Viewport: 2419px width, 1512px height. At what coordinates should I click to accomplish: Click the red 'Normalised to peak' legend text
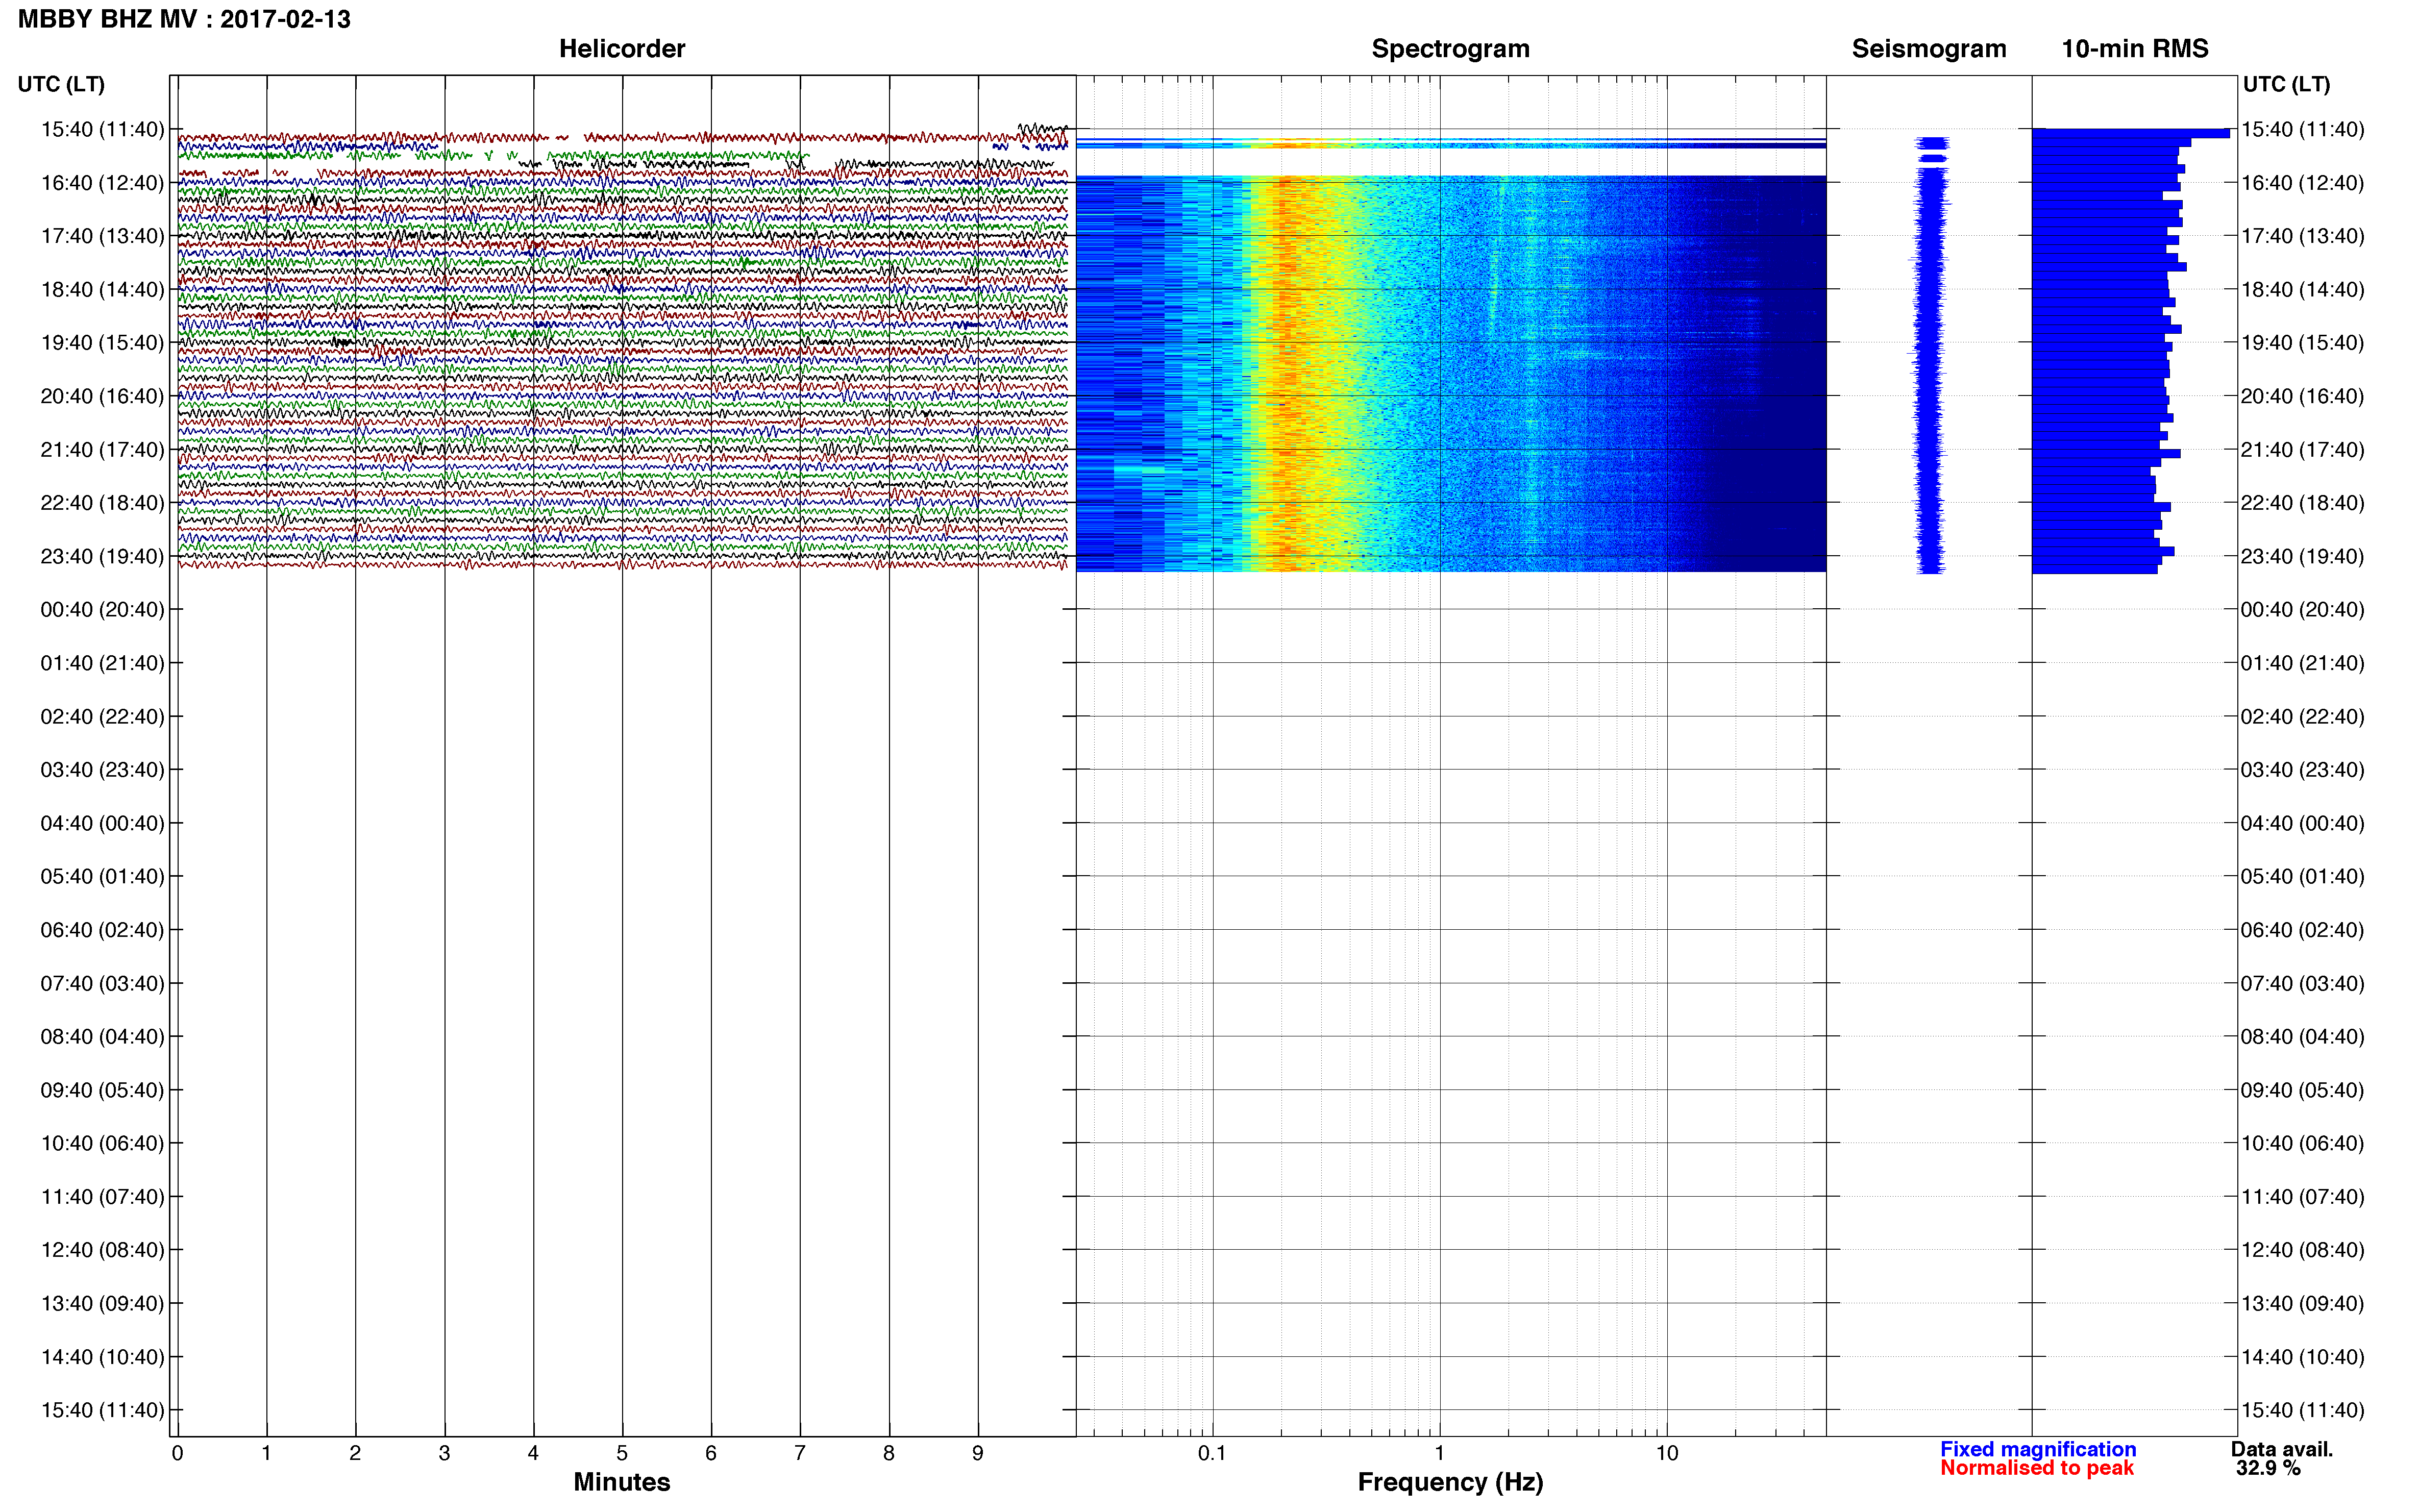pyautogui.click(x=2037, y=1468)
